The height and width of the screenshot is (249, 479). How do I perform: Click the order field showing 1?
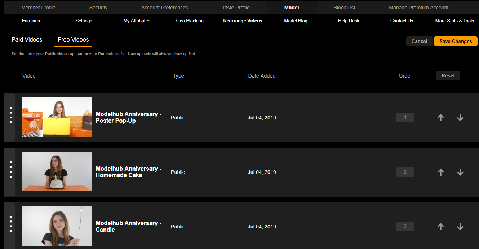point(405,118)
